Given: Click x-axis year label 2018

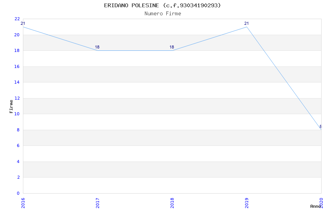Looking at the screenshot, I should (172, 203).
